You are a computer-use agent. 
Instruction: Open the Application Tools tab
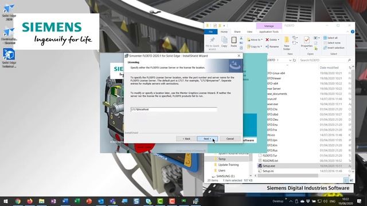pos(269,32)
